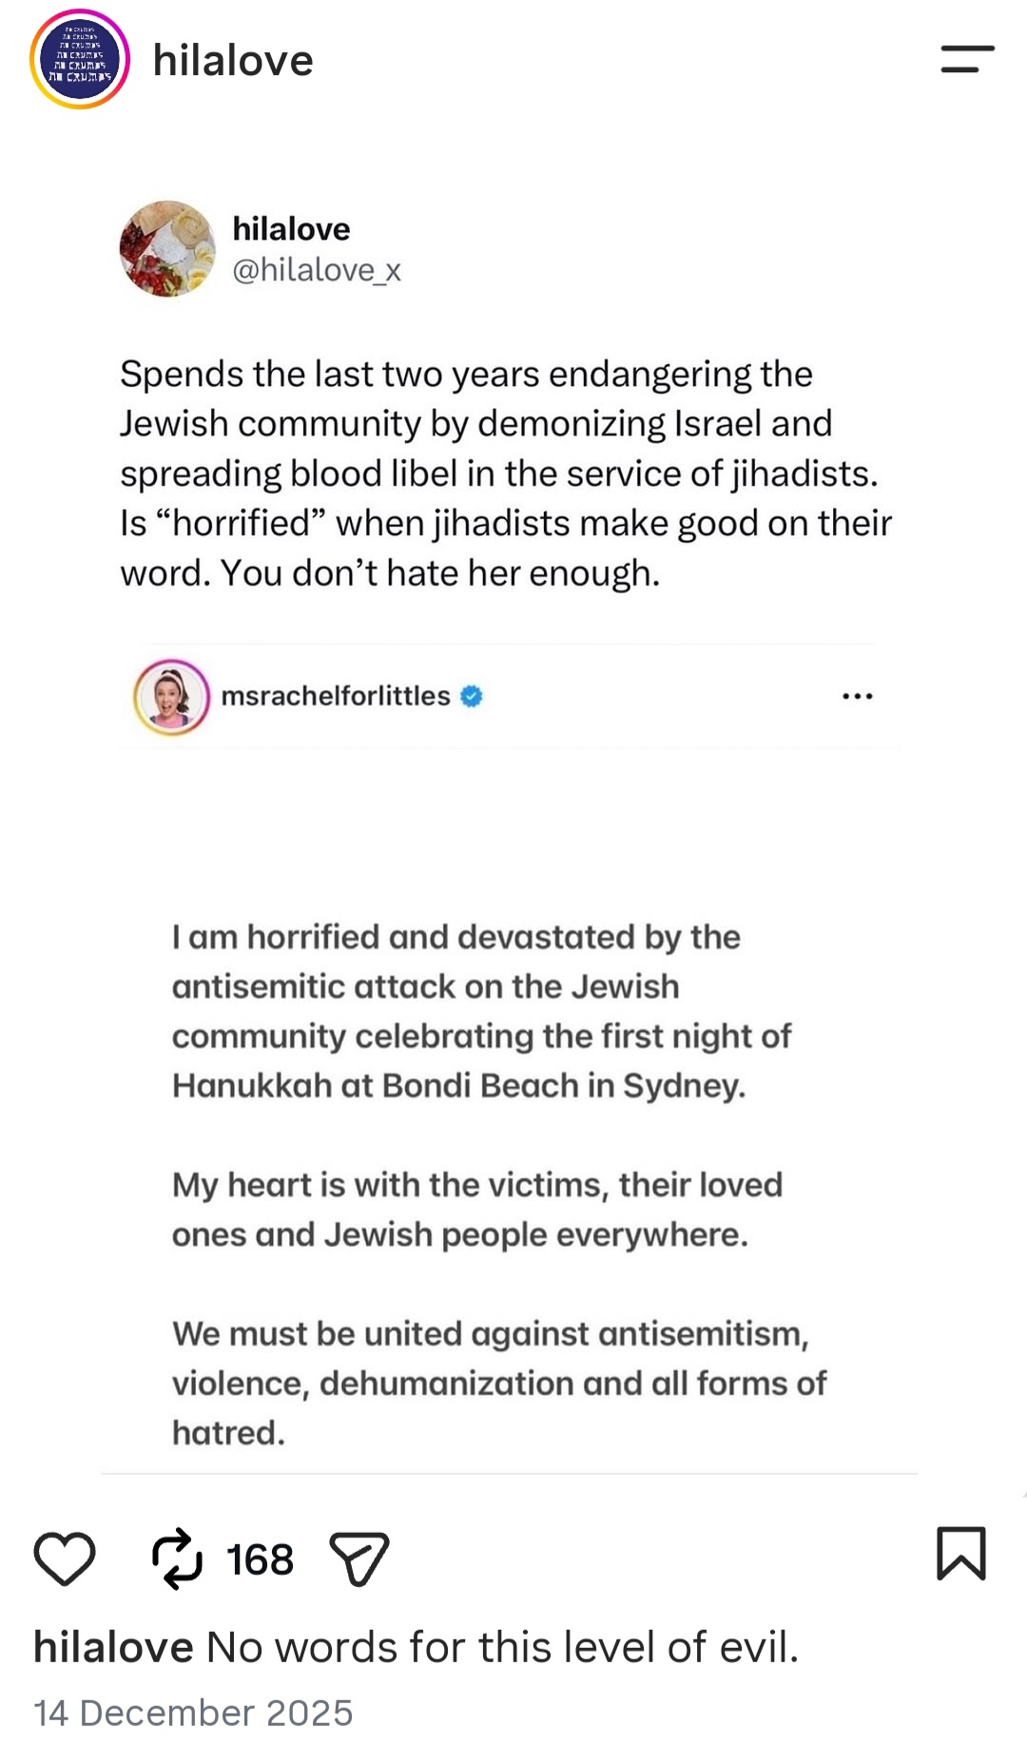Viewport: 1027px width, 1743px height.
Task: Tap the 14 December 2025 date
Action: tap(193, 1713)
